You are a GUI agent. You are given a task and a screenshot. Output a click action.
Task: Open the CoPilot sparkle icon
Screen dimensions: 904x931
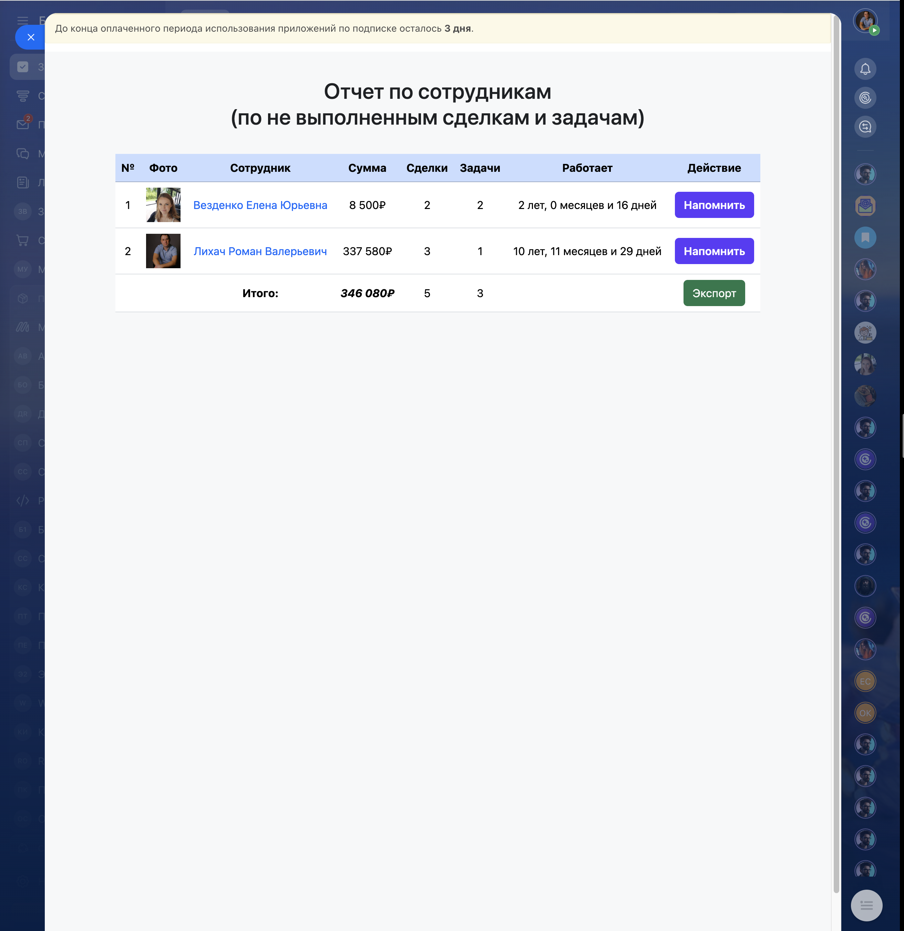(865, 98)
